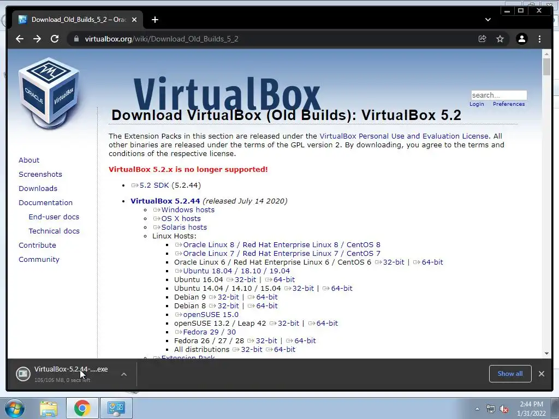
Task: Download Debian 8 64-bit package
Action: 263,306
